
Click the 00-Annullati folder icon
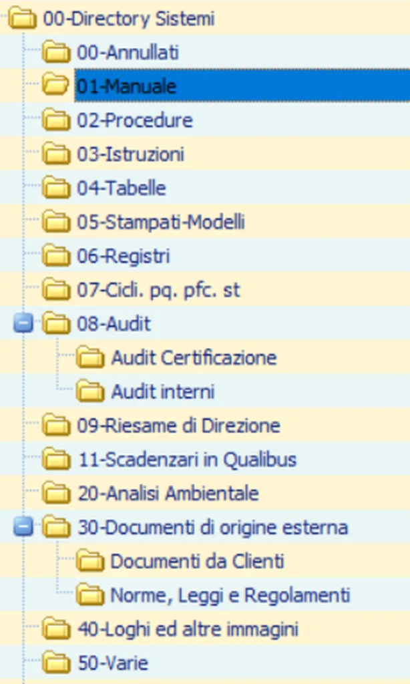55,52
